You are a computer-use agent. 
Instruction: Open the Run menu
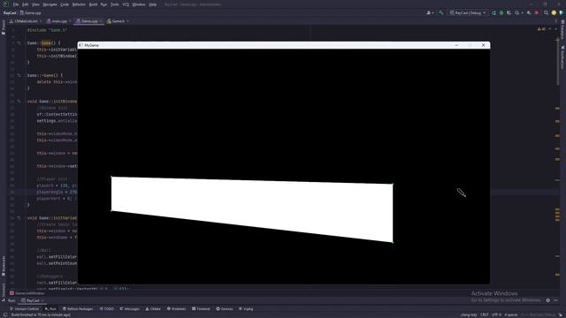pos(104,4)
